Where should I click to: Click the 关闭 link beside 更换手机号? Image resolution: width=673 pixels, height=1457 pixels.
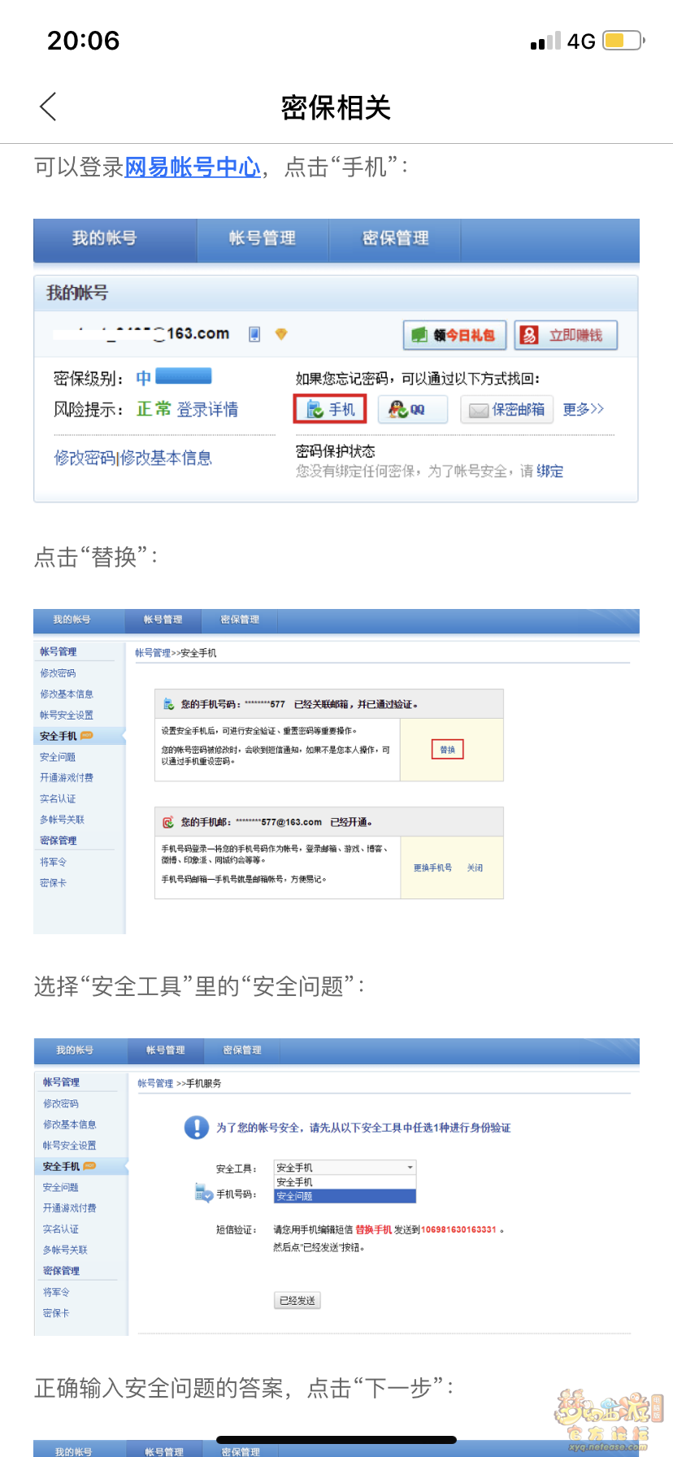coord(475,868)
